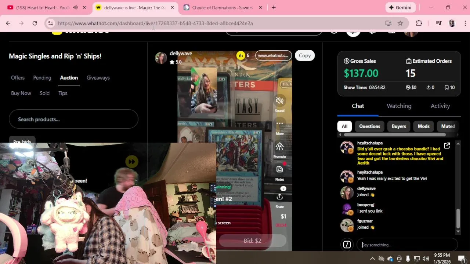Switch to the Giveaways tab
470x264 pixels.
(98, 78)
